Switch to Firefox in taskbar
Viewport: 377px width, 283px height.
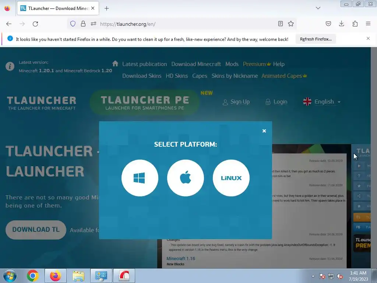tap(56, 276)
